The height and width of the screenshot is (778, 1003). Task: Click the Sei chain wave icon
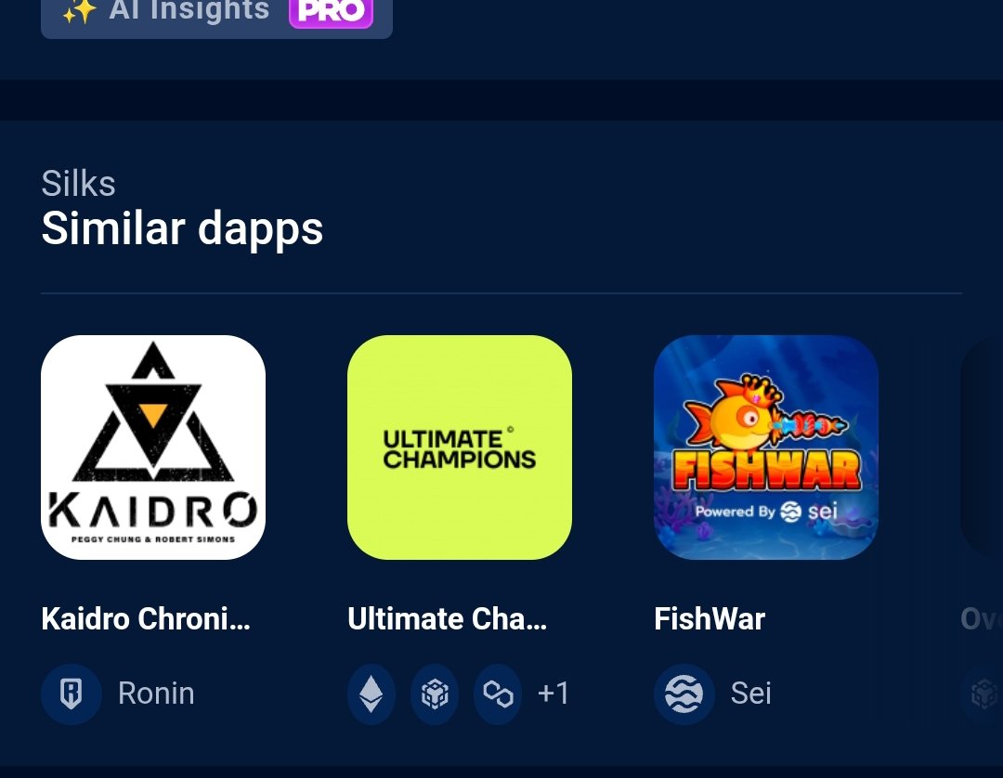(x=684, y=694)
